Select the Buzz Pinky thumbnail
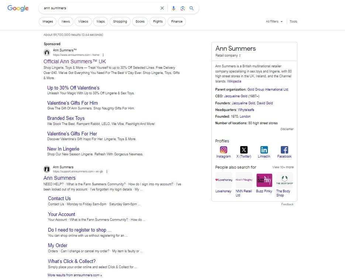 click(264, 180)
